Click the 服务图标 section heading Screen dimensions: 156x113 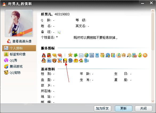coord(48,48)
